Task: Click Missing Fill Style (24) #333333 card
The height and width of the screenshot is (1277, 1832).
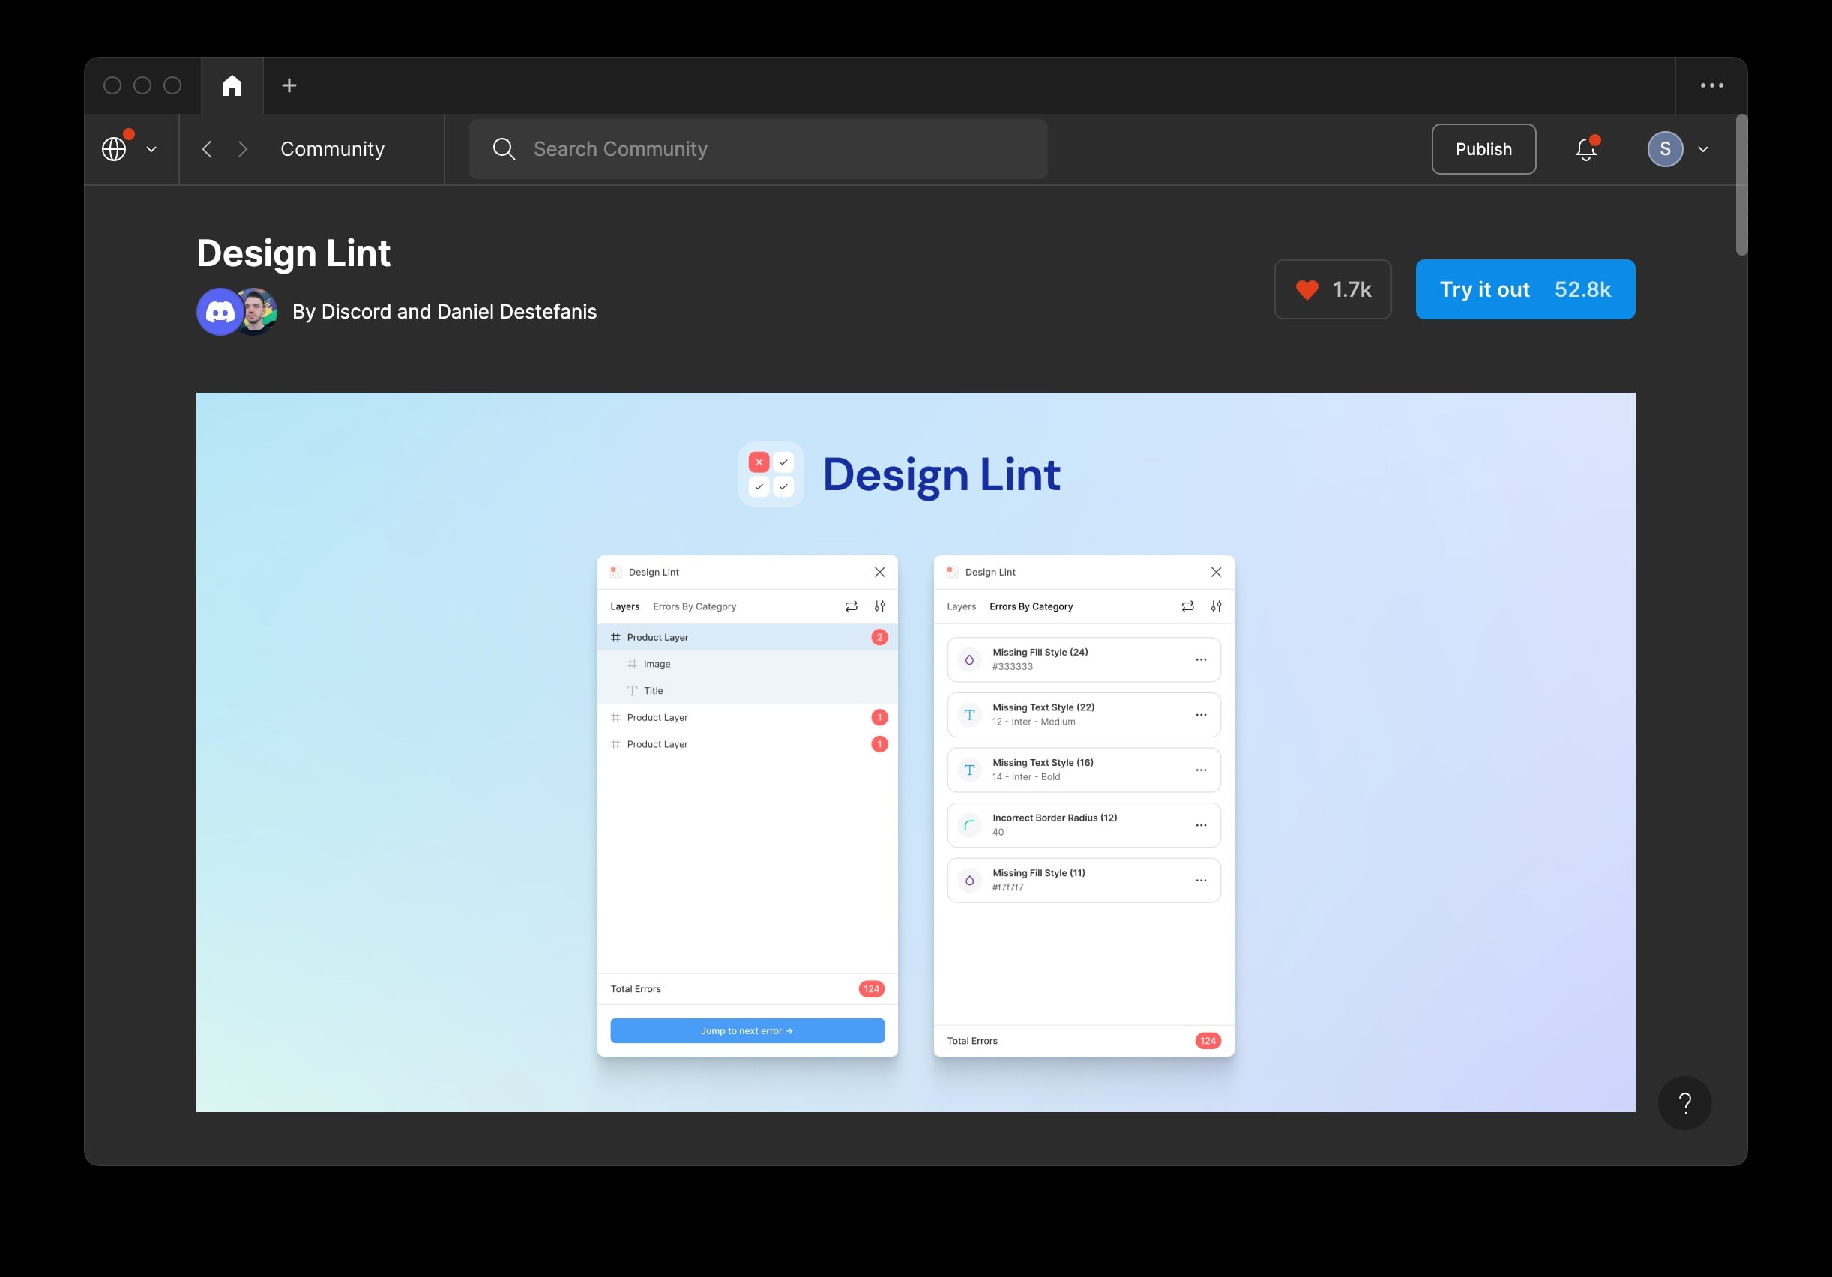Action: click(x=1084, y=659)
